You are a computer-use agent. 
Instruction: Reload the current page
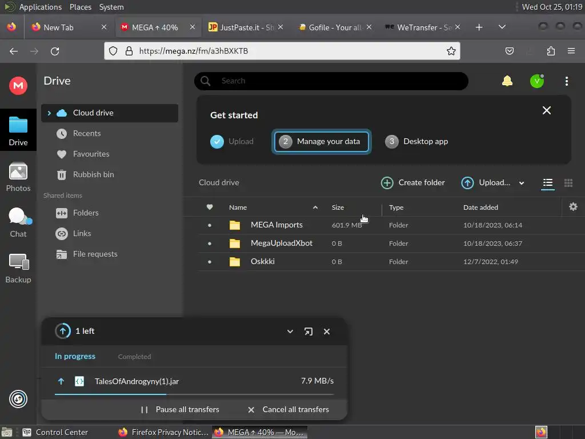click(55, 51)
